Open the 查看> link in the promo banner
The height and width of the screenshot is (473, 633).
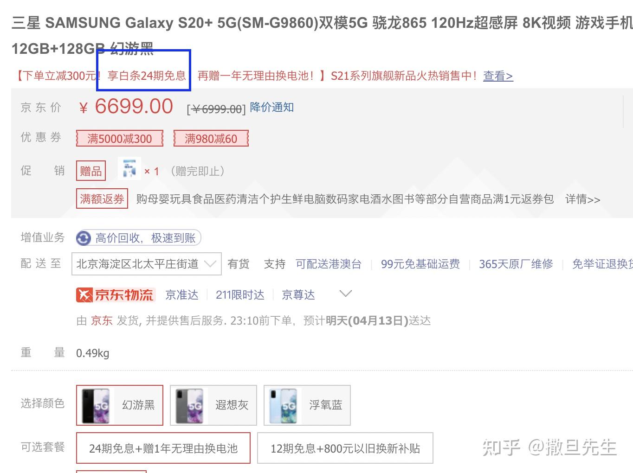498,76
